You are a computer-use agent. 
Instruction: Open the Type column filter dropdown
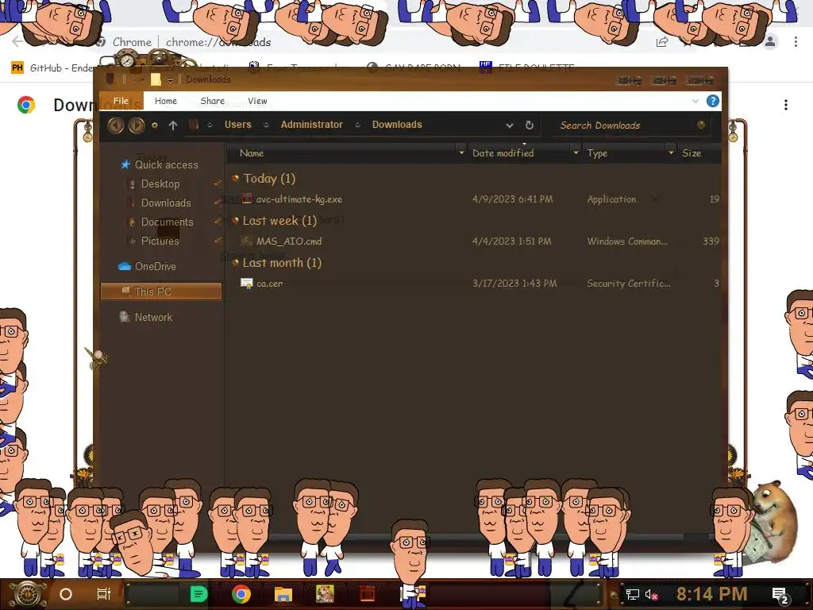point(671,153)
